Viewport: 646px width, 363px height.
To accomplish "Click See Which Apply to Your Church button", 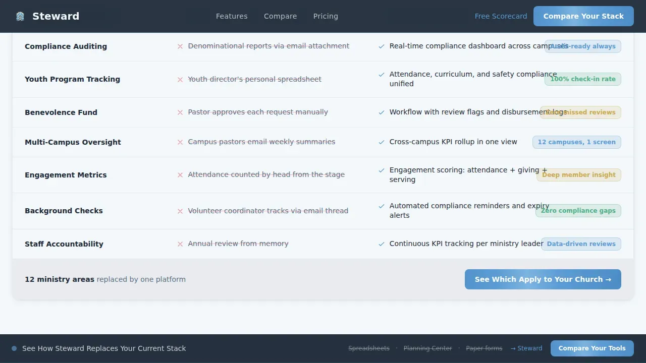I will point(543,279).
